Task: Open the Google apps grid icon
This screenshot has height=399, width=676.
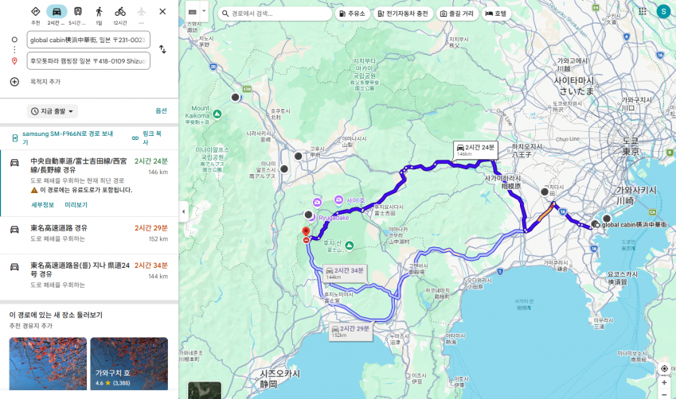Action: 643,12
